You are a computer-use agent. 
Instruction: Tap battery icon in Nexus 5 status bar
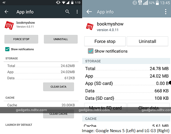[72, 2]
